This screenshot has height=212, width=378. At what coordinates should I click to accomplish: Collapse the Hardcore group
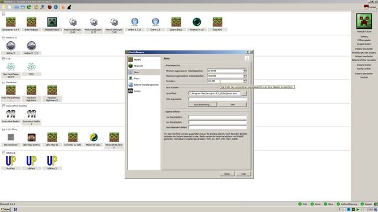tap(4, 82)
